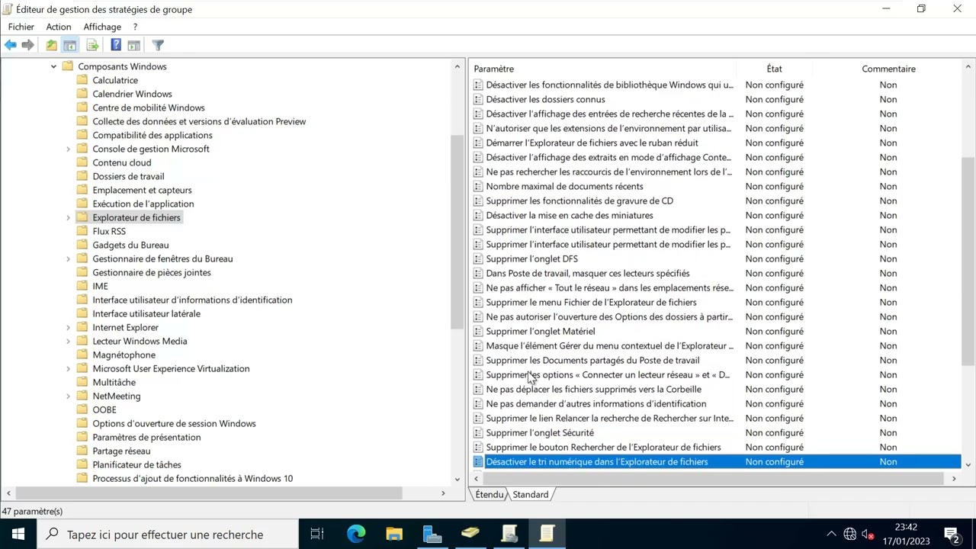The height and width of the screenshot is (549, 976).
Task: Select Dans Poste de travail, masquer ces lecteurs
Action: coord(588,273)
